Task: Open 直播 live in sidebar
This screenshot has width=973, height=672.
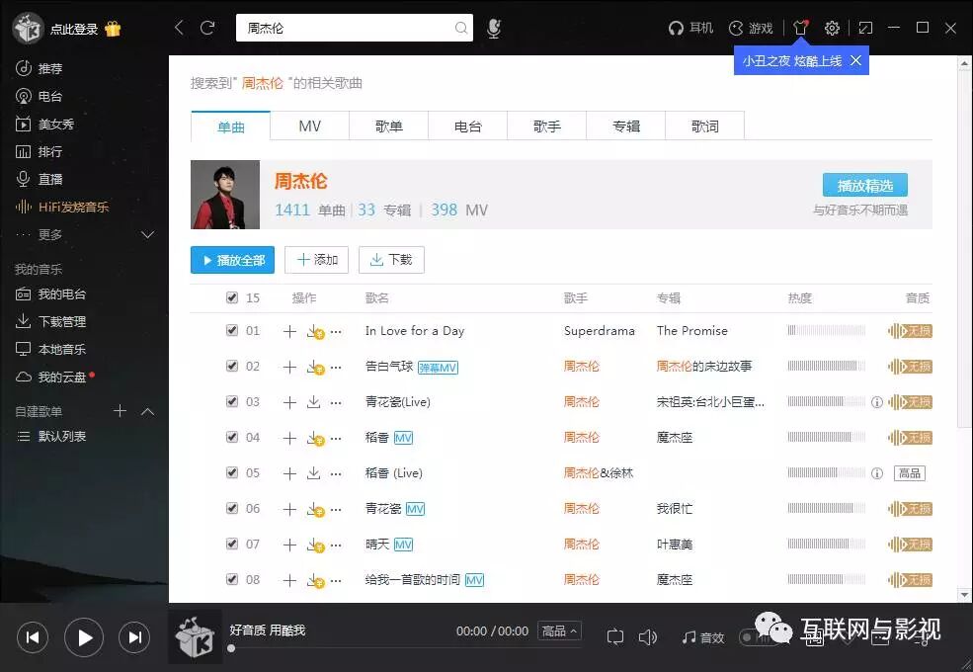Action: click(x=40, y=179)
